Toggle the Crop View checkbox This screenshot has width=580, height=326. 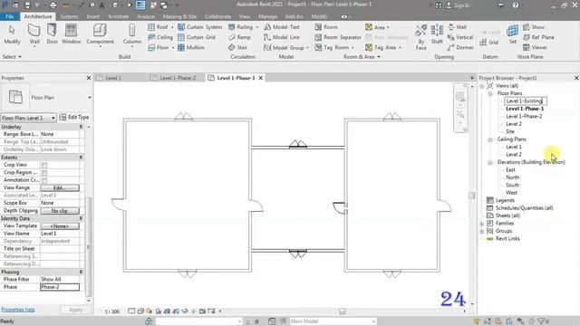coord(44,165)
